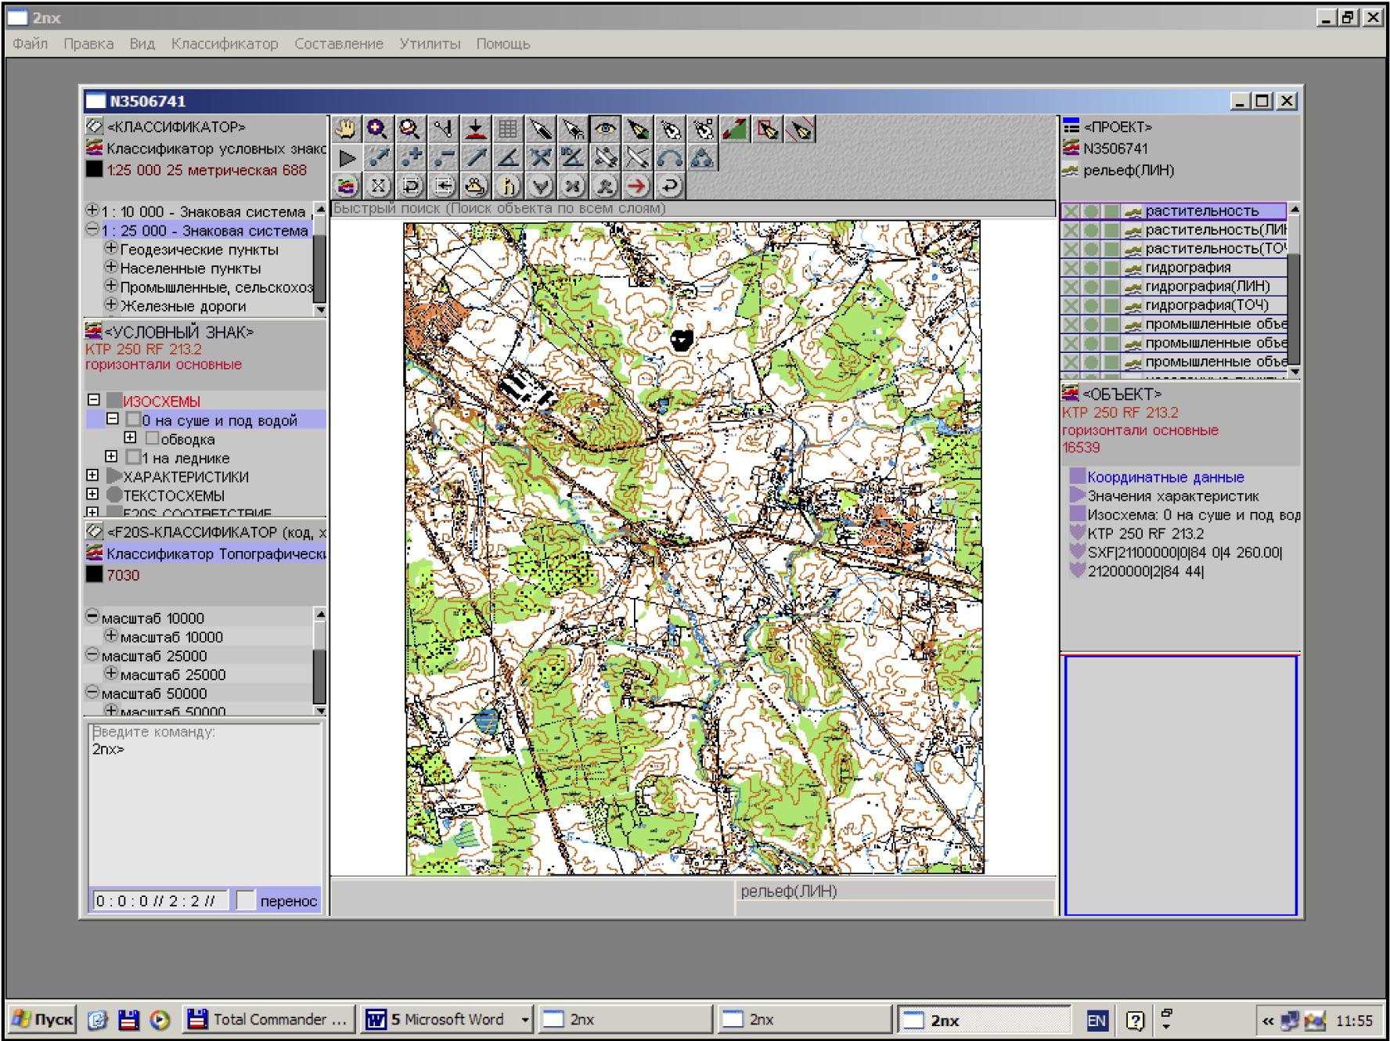
Task: Open the 'Классификатор' menu
Action: click(225, 44)
